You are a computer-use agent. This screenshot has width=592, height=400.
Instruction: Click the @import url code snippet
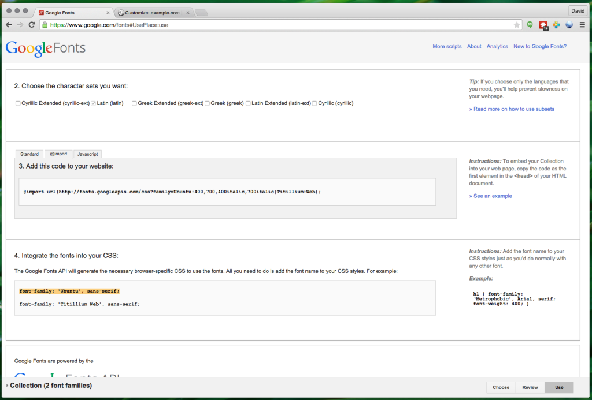point(172,192)
